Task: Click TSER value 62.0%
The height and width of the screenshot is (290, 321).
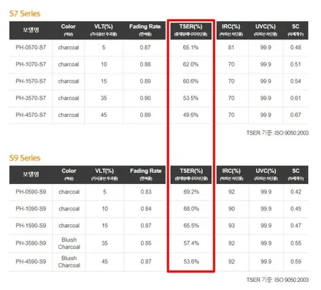Action: 190,64
